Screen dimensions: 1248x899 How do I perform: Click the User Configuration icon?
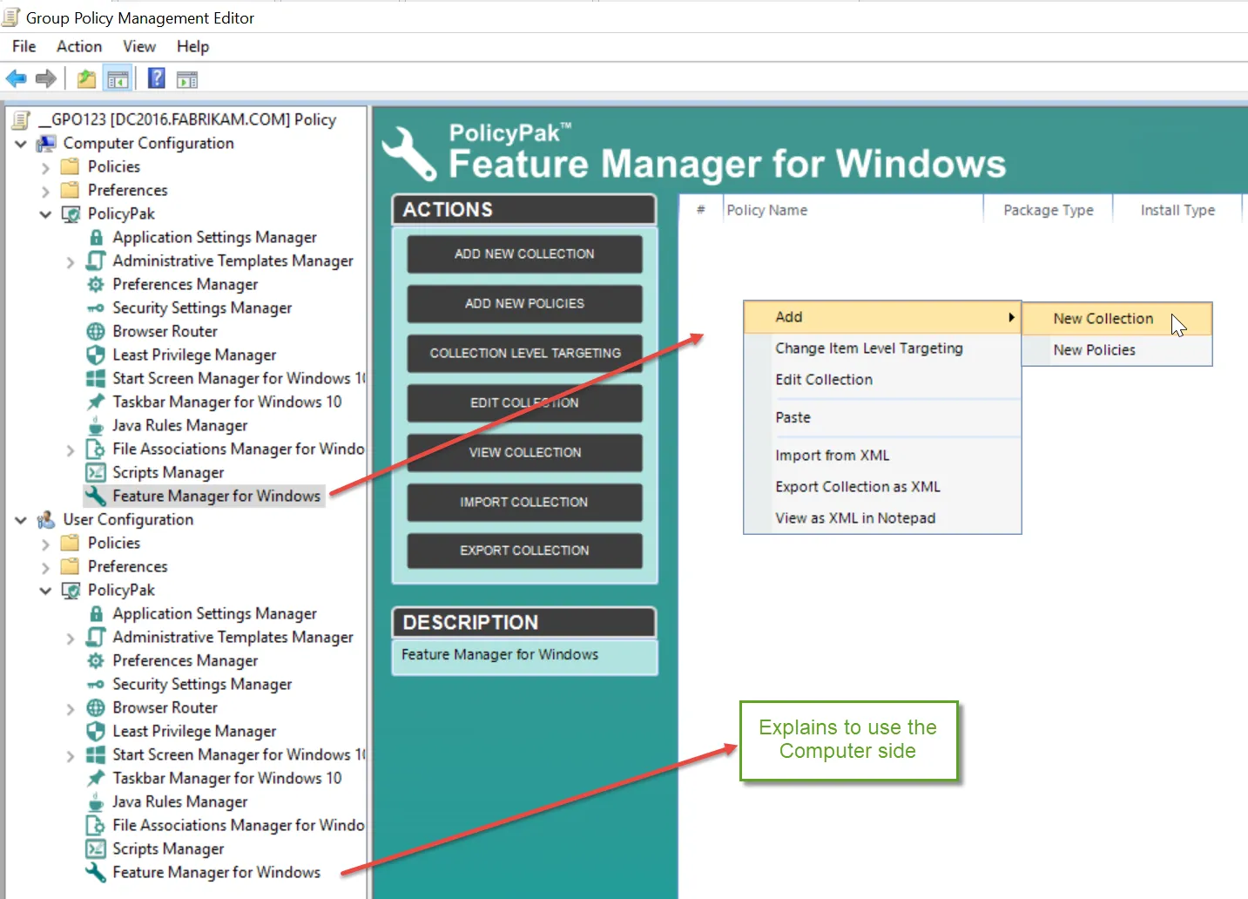[x=46, y=519]
